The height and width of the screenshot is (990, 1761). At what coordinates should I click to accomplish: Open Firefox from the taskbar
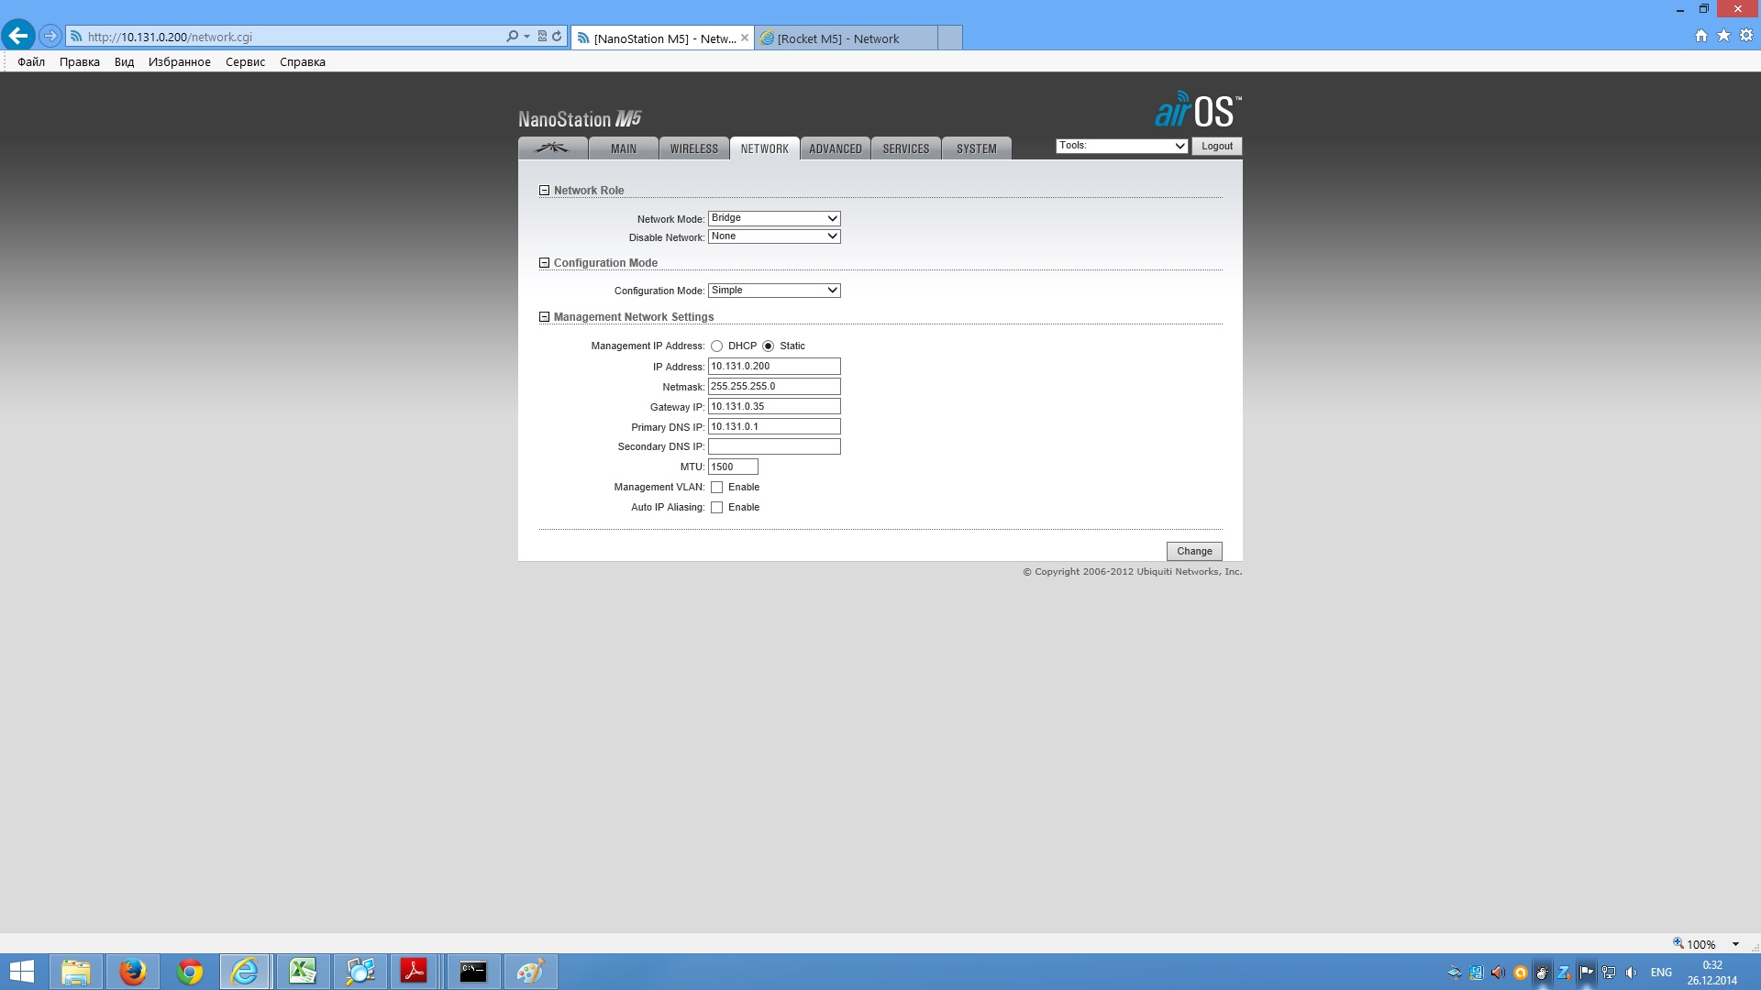pyautogui.click(x=133, y=972)
